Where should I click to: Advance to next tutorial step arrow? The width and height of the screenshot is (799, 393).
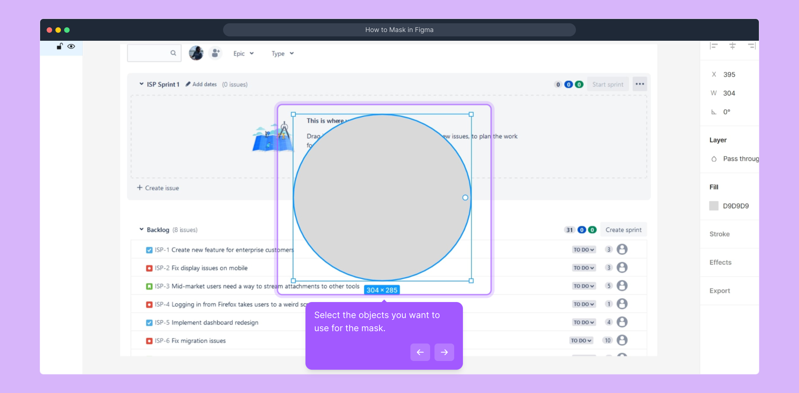(x=444, y=352)
